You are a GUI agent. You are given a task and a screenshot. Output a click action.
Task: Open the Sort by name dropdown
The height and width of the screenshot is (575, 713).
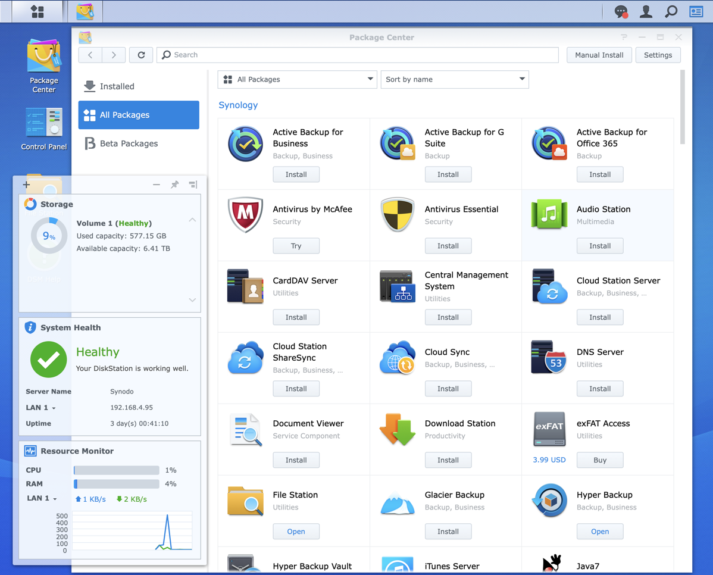click(x=455, y=80)
